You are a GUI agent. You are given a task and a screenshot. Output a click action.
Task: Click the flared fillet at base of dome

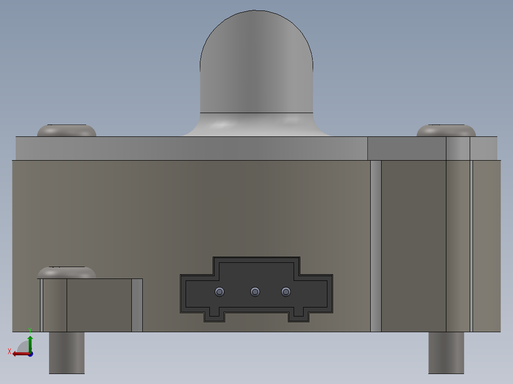click(x=256, y=125)
